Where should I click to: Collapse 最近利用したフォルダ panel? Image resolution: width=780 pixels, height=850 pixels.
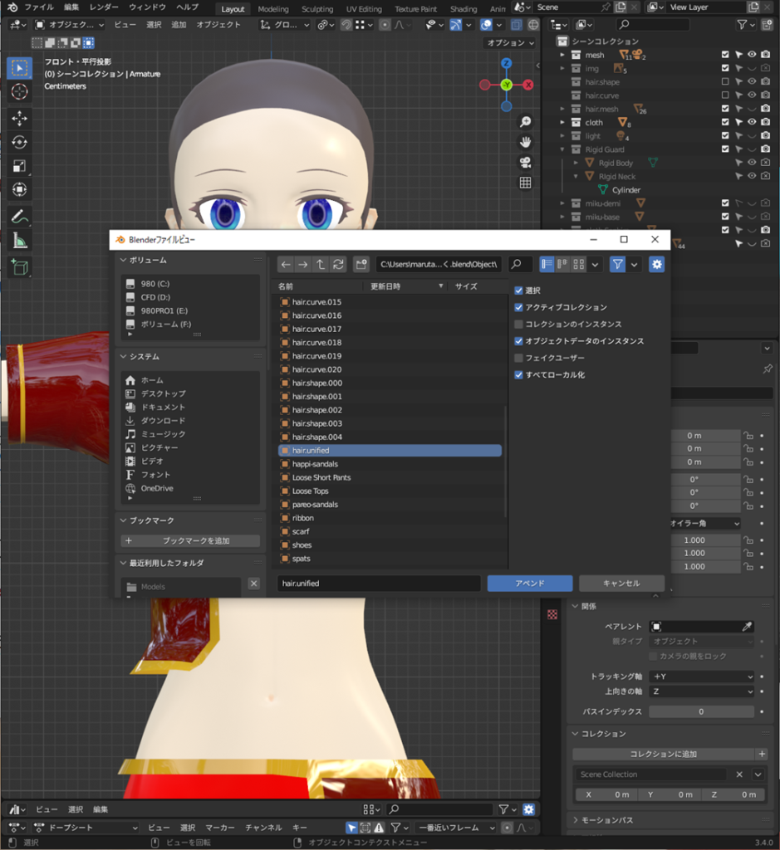click(x=124, y=564)
